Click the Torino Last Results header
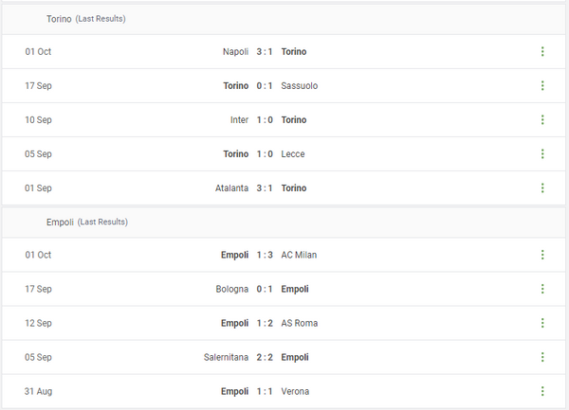This screenshot has height=410, width=569. click(85, 19)
